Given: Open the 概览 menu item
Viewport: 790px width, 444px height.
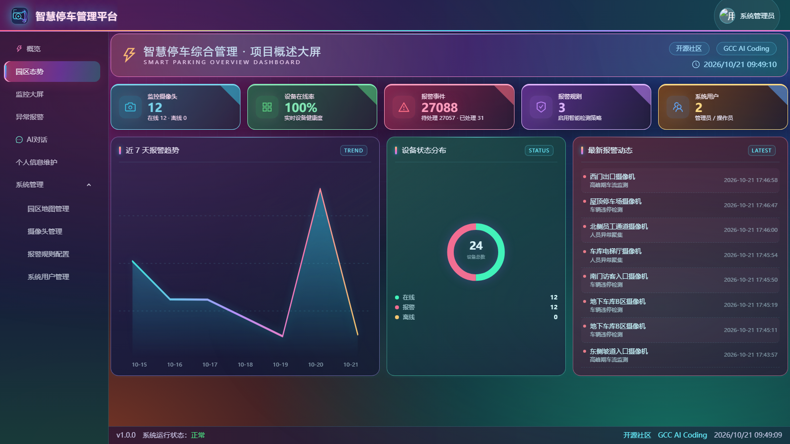Looking at the screenshot, I should pyautogui.click(x=52, y=49).
